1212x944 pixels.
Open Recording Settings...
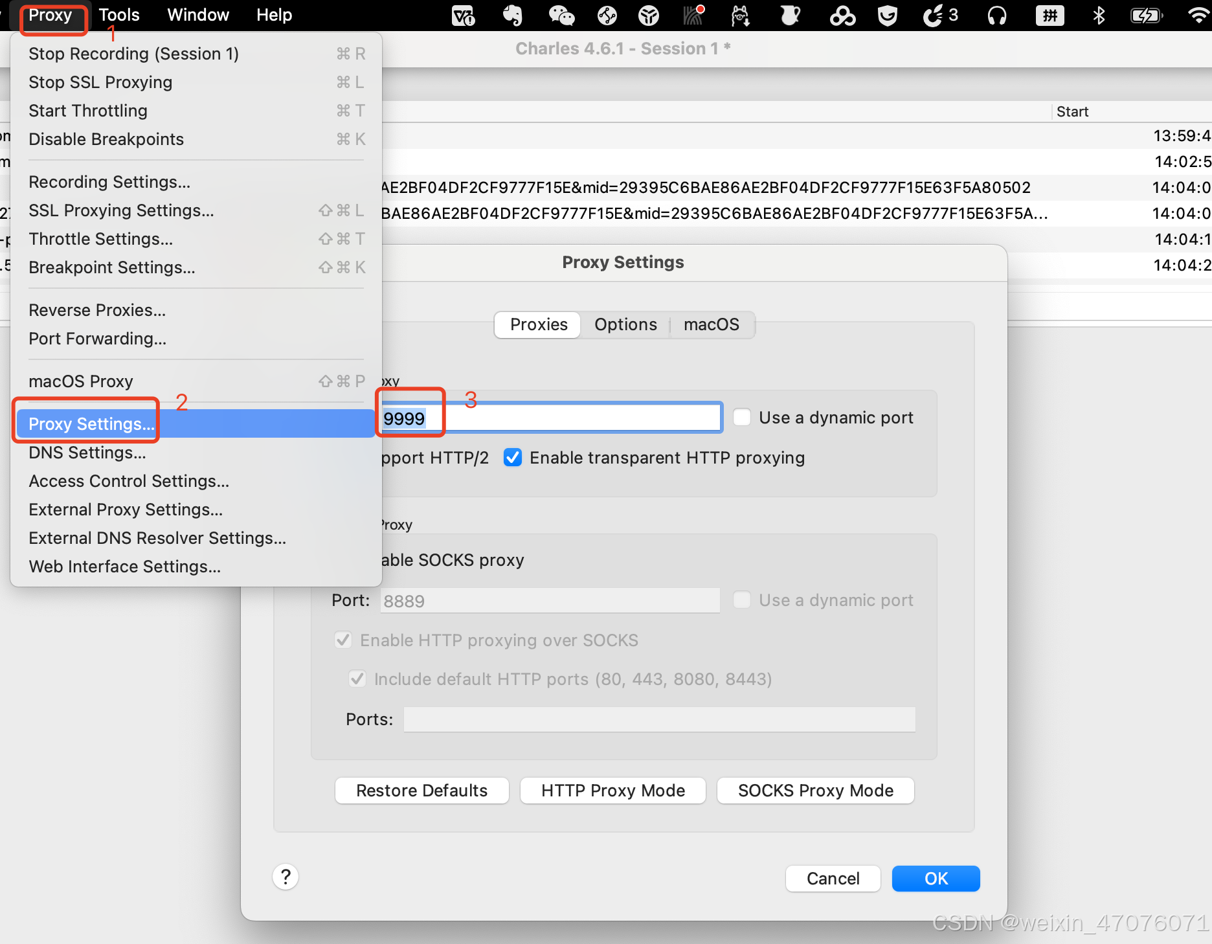click(x=197, y=182)
